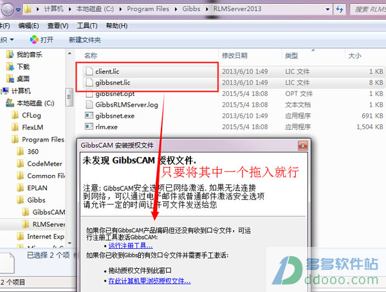Open the 帮助(H) menu
This screenshot has width=386, height=292.
[x=116, y=26]
